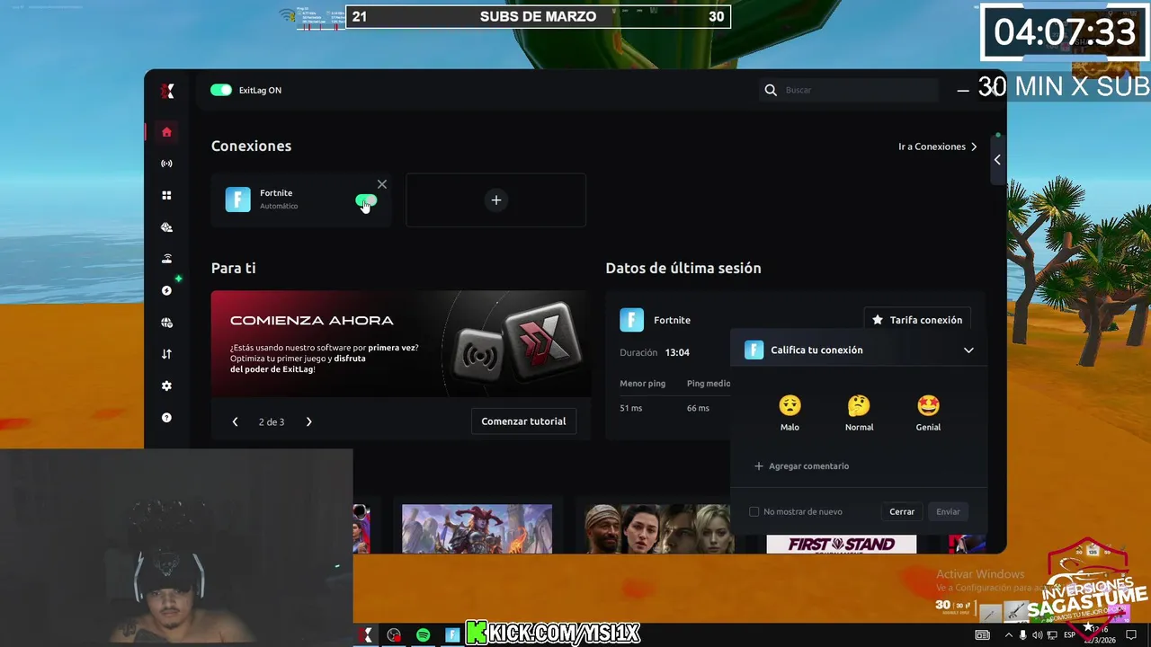
Task: Open the connections signal icon in the sidebar
Action: pyautogui.click(x=166, y=164)
